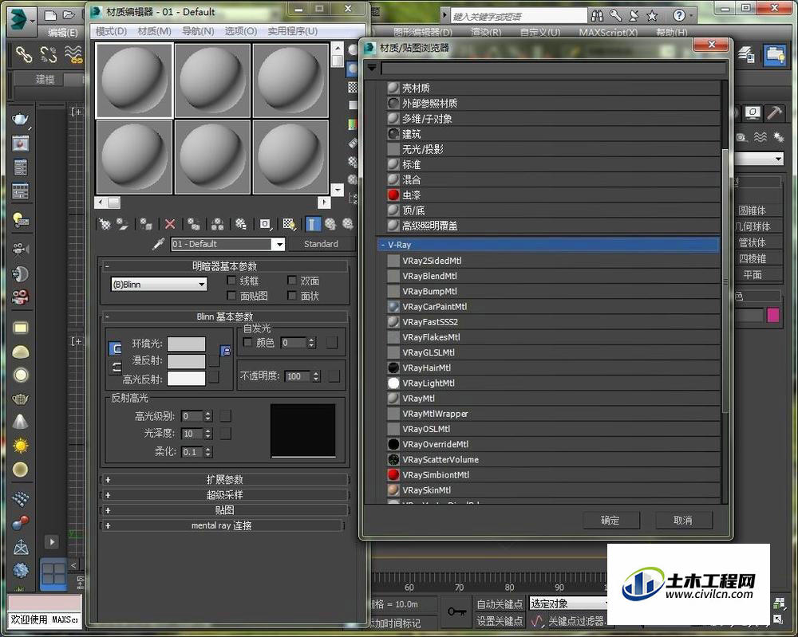Select 多维/子对象 material in the list

(x=553, y=119)
